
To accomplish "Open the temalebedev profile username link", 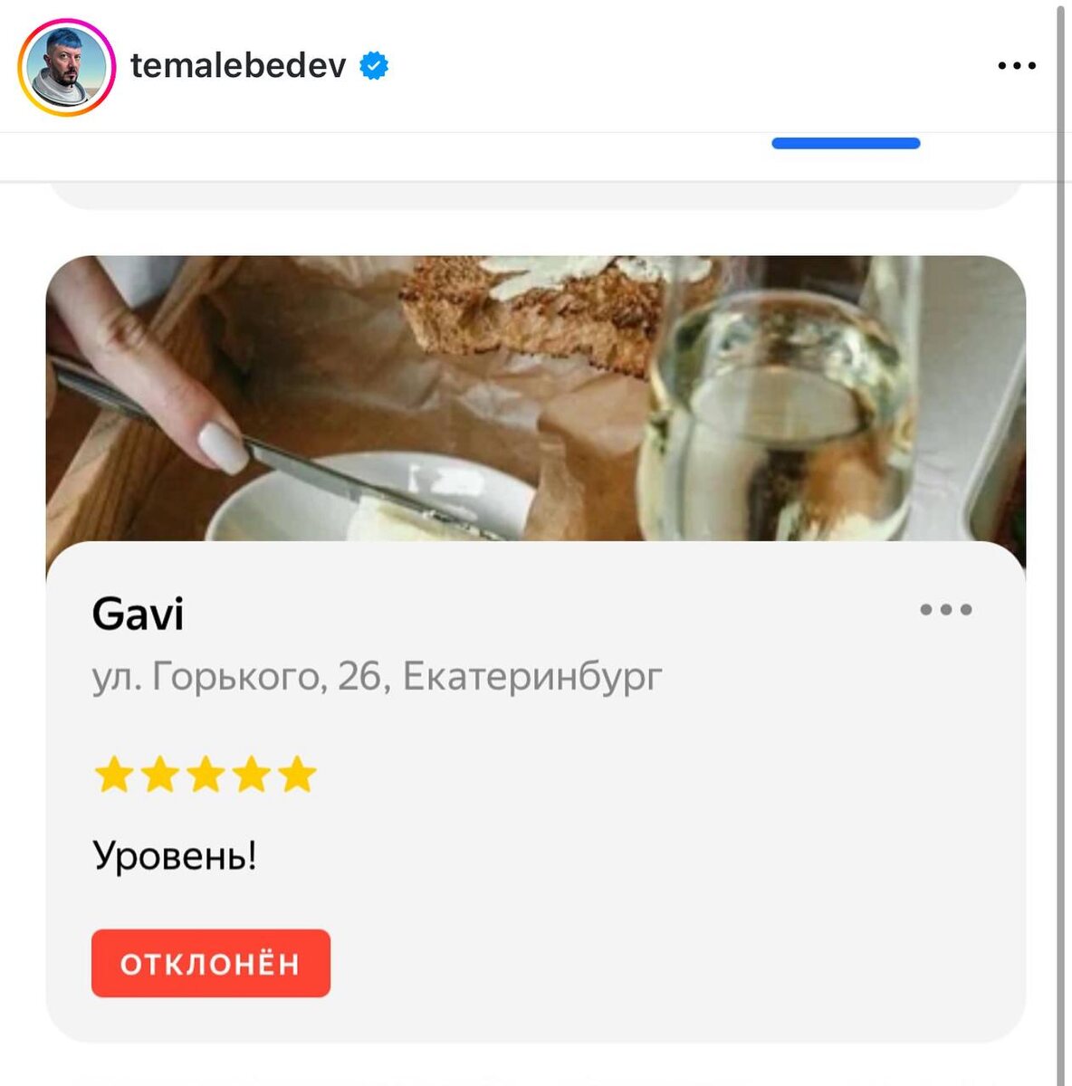I will coord(238,65).
